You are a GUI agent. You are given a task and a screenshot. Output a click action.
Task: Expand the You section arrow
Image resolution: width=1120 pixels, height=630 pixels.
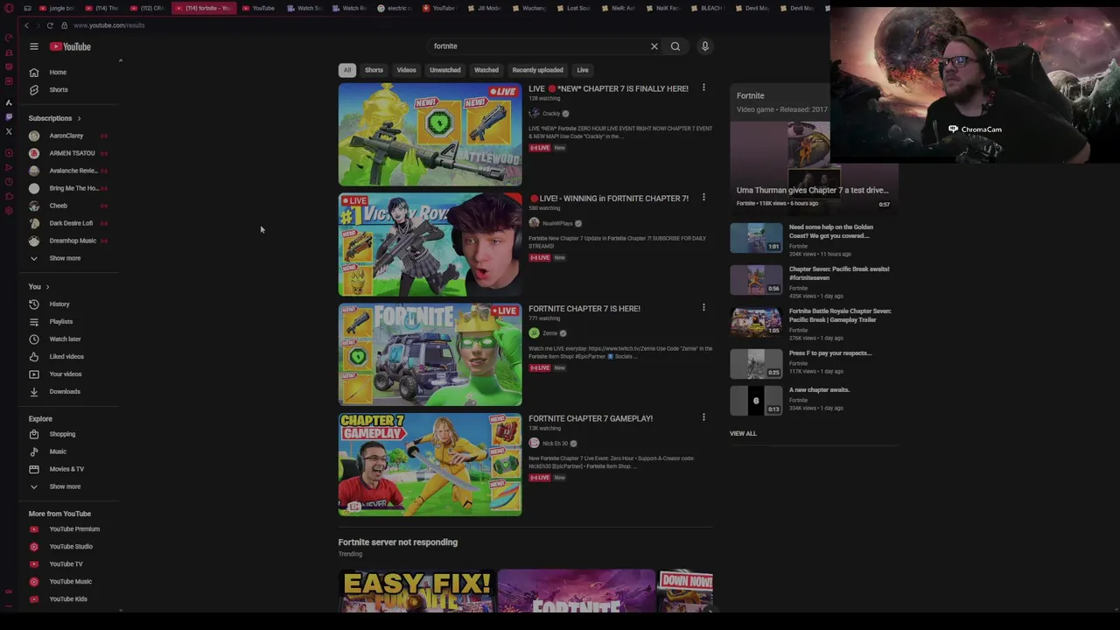(47, 287)
